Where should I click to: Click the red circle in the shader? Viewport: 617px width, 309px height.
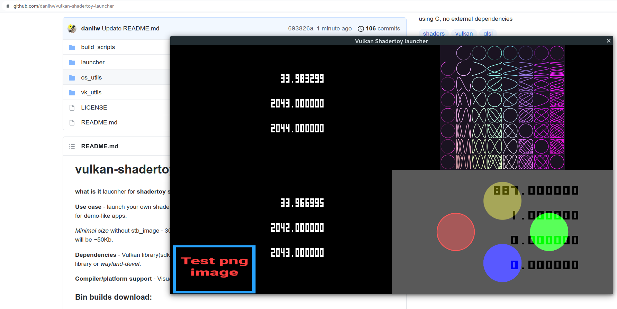[455, 232]
